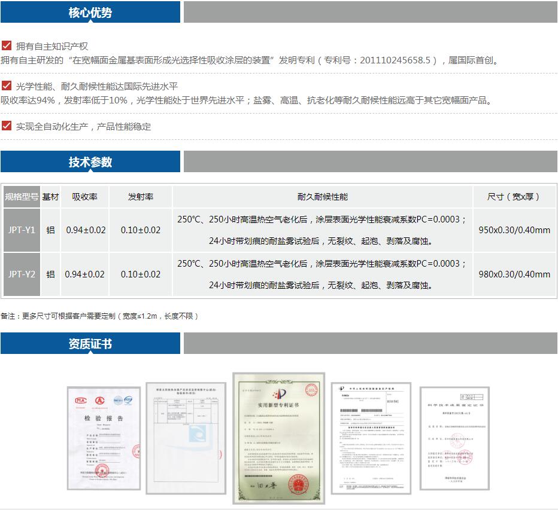Select the JPT-Y1 model row cell
This screenshot has width=558, height=510.
[22, 230]
